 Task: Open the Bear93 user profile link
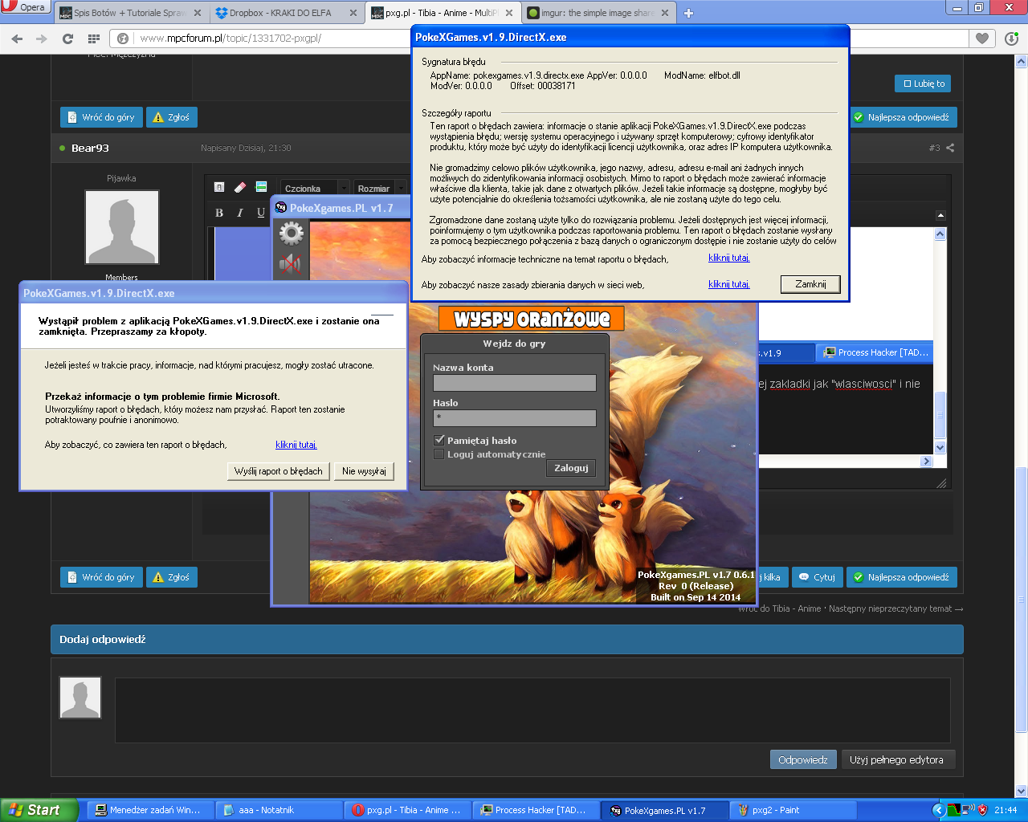coord(90,148)
